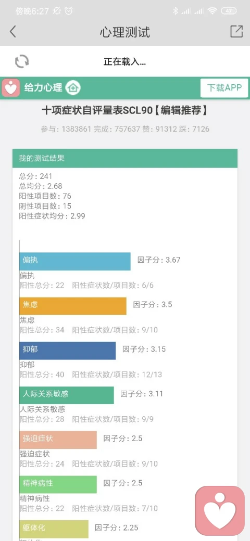This screenshot has height=541, width=250.
Task: Tap the dark blue 抑郁 bar
Action: coord(67,351)
